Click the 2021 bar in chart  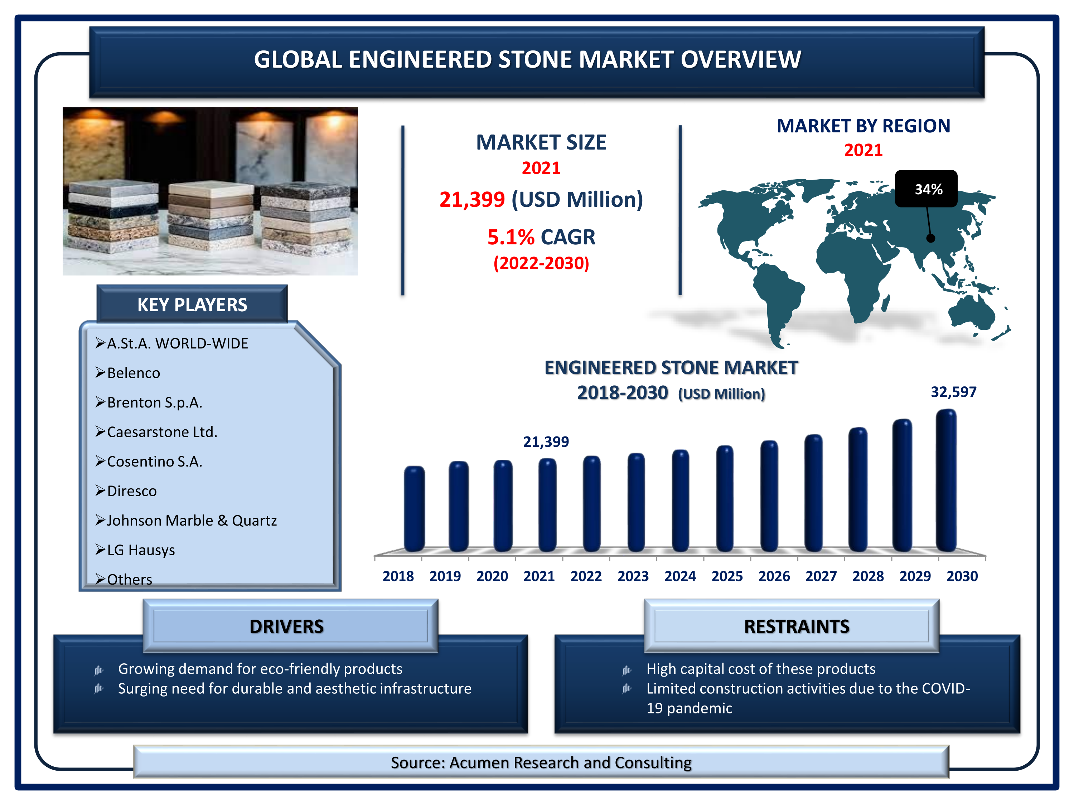pos(547,505)
